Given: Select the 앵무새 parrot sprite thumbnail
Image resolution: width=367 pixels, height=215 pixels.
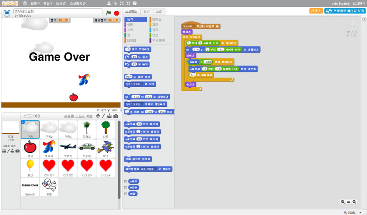Looking at the screenshot, I should coord(49,148).
